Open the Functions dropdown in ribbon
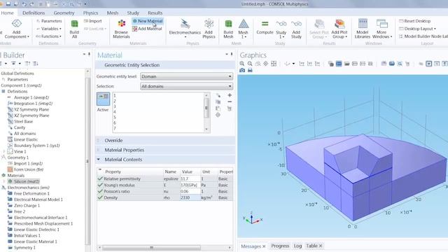This screenshot has height=252, width=448. click(49, 36)
